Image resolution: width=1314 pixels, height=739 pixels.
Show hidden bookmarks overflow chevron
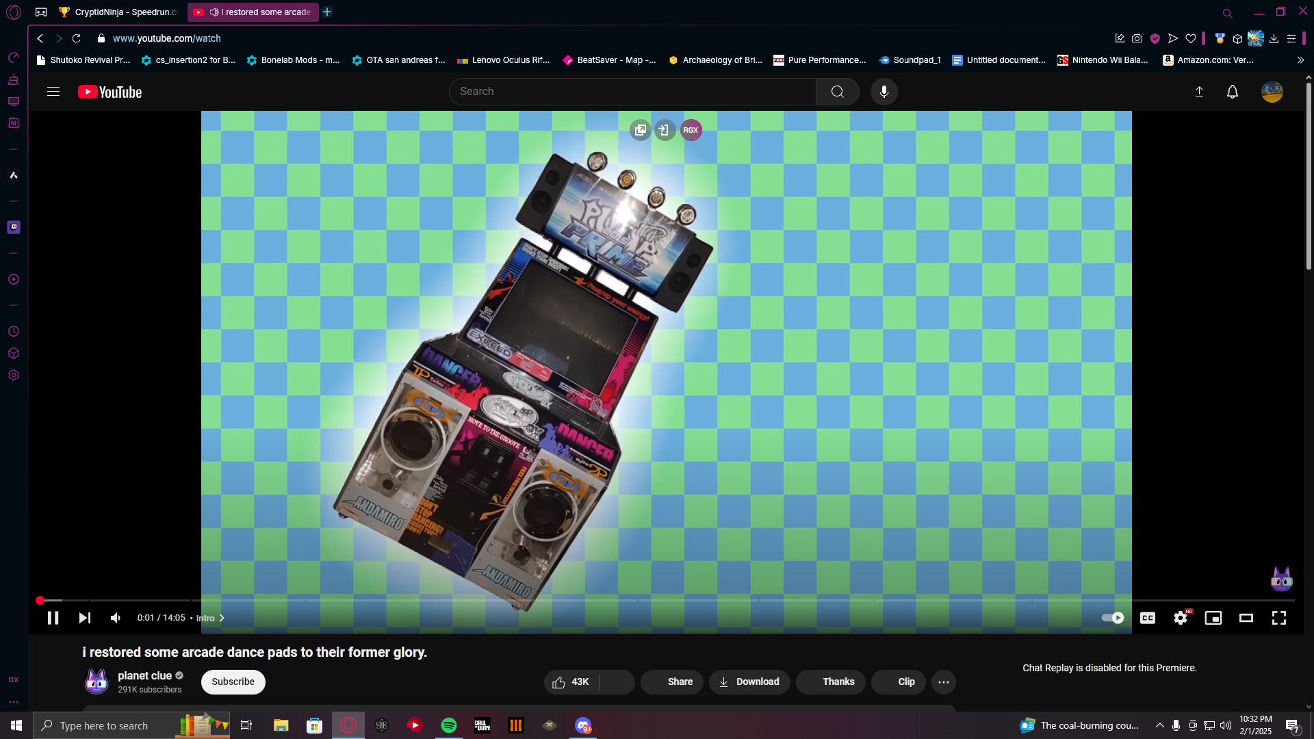(1300, 60)
